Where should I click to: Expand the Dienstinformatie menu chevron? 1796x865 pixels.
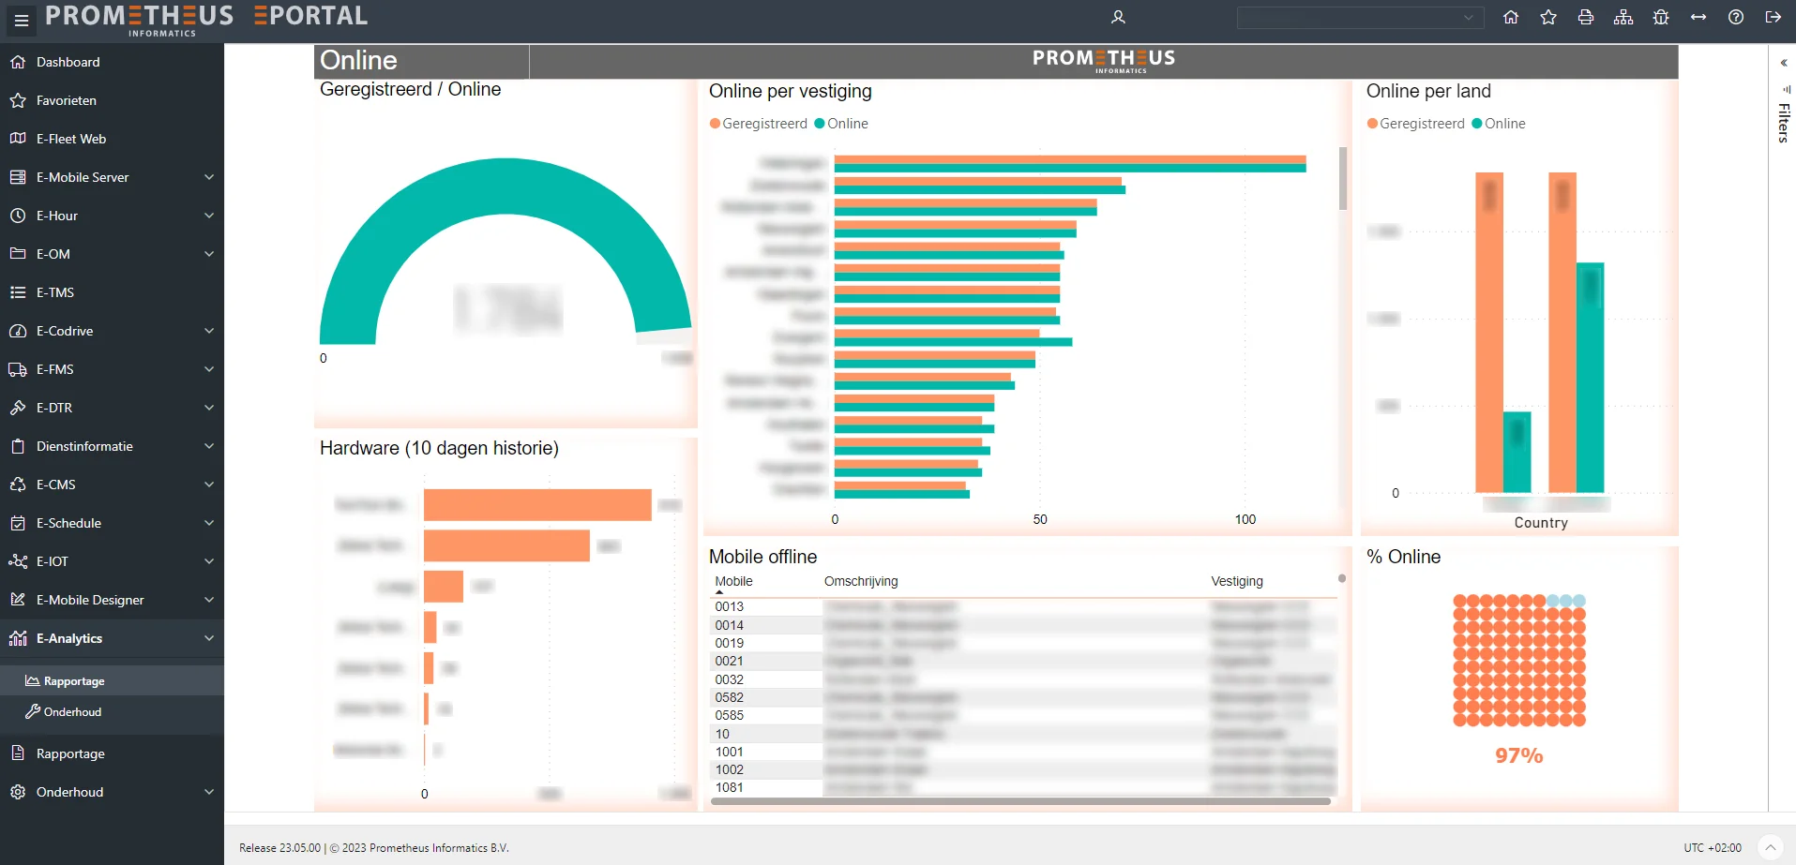(209, 446)
